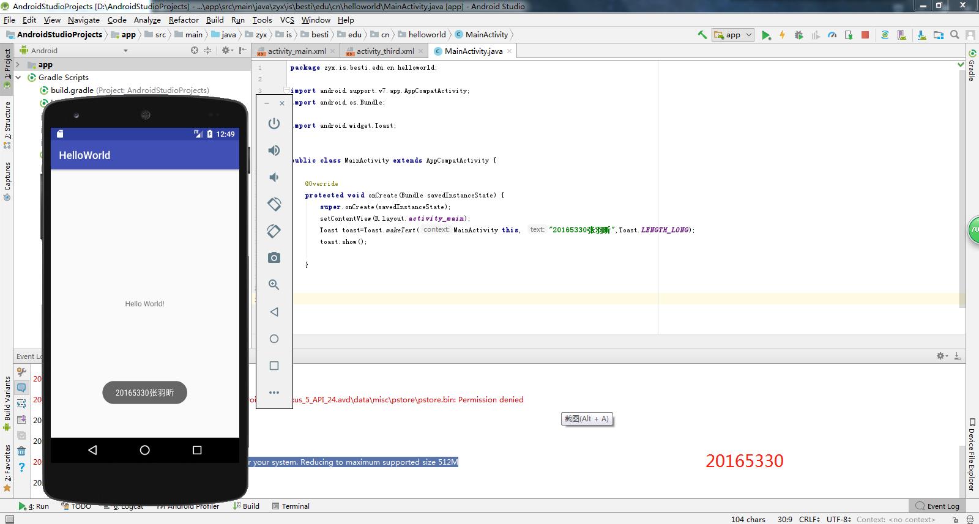
Task: Open Event Log help question mark
Action: [x=21, y=467]
